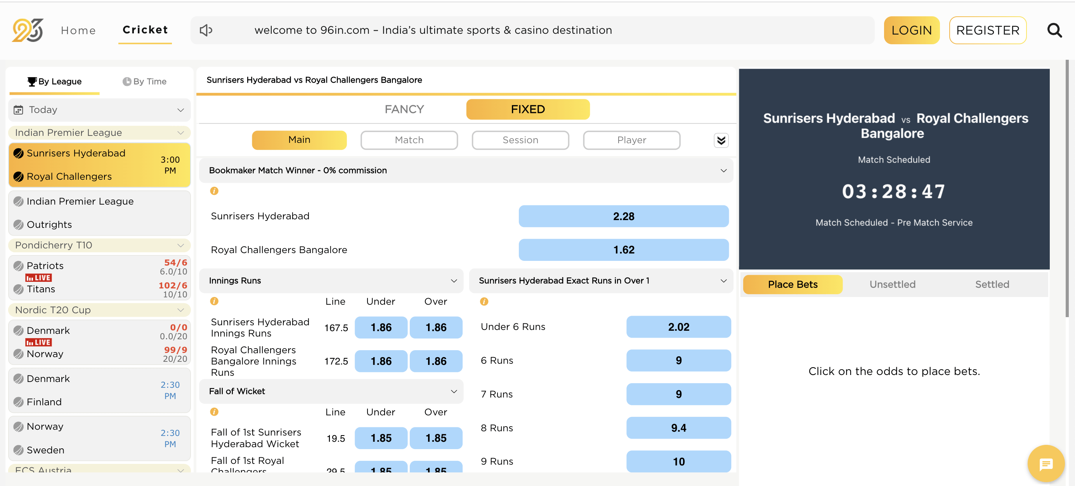Select Sunrisers Innings Runs Under 1.86
This screenshot has height=486, width=1075.
point(381,327)
